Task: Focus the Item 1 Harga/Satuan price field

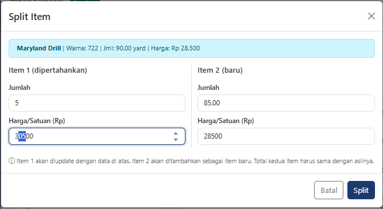Action: click(x=97, y=136)
